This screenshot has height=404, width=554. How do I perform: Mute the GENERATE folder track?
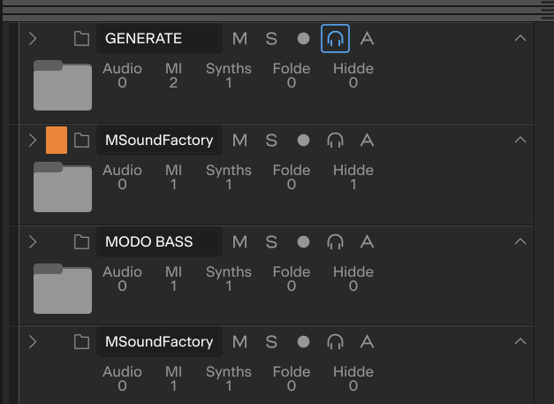tap(239, 39)
